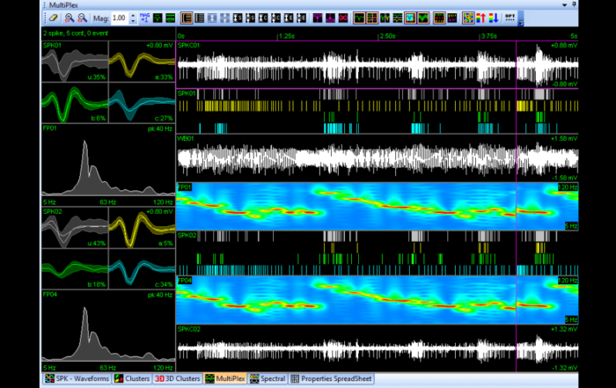Toggle the highlighted cyan waveform box icon

[x=410, y=18]
